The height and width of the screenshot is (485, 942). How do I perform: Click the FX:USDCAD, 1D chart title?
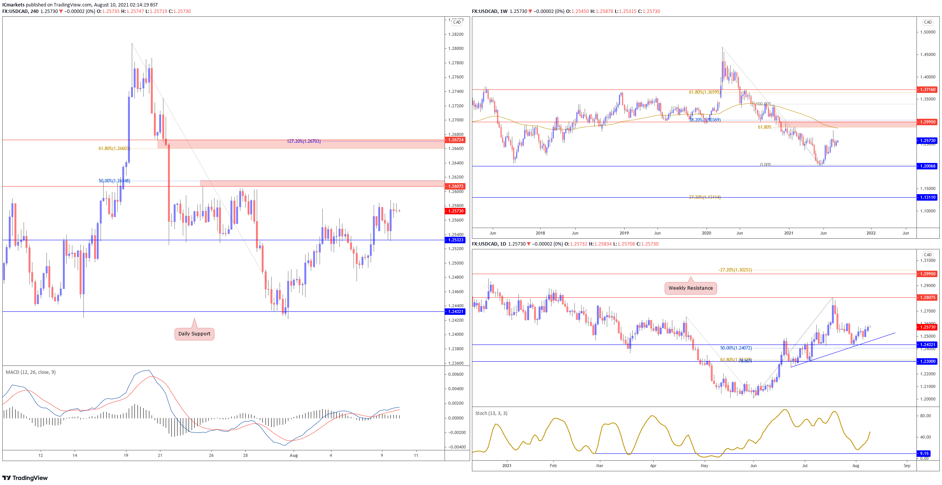click(489, 244)
